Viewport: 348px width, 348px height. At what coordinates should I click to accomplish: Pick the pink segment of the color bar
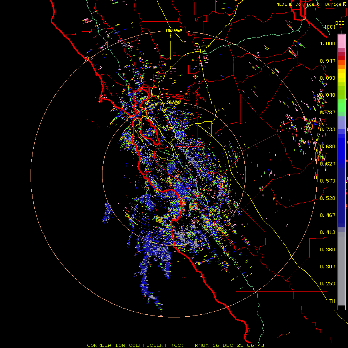coord(341,41)
